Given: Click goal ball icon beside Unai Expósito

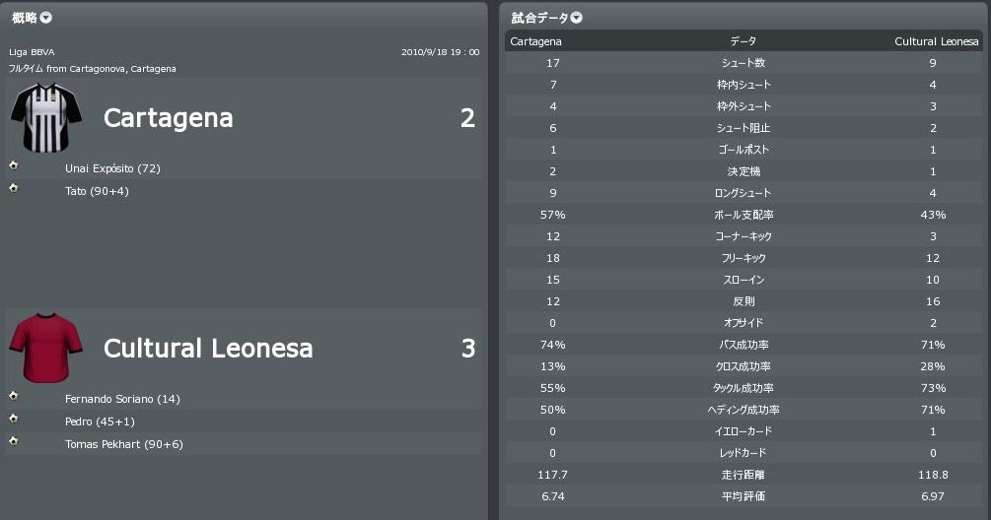Looking at the screenshot, I should pyautogui.click(x=13, y=165).
